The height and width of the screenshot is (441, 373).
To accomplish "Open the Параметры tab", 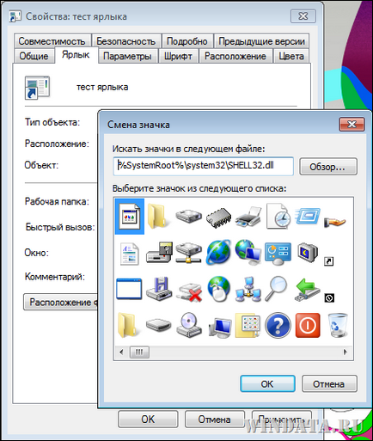I will click(127, 56).
